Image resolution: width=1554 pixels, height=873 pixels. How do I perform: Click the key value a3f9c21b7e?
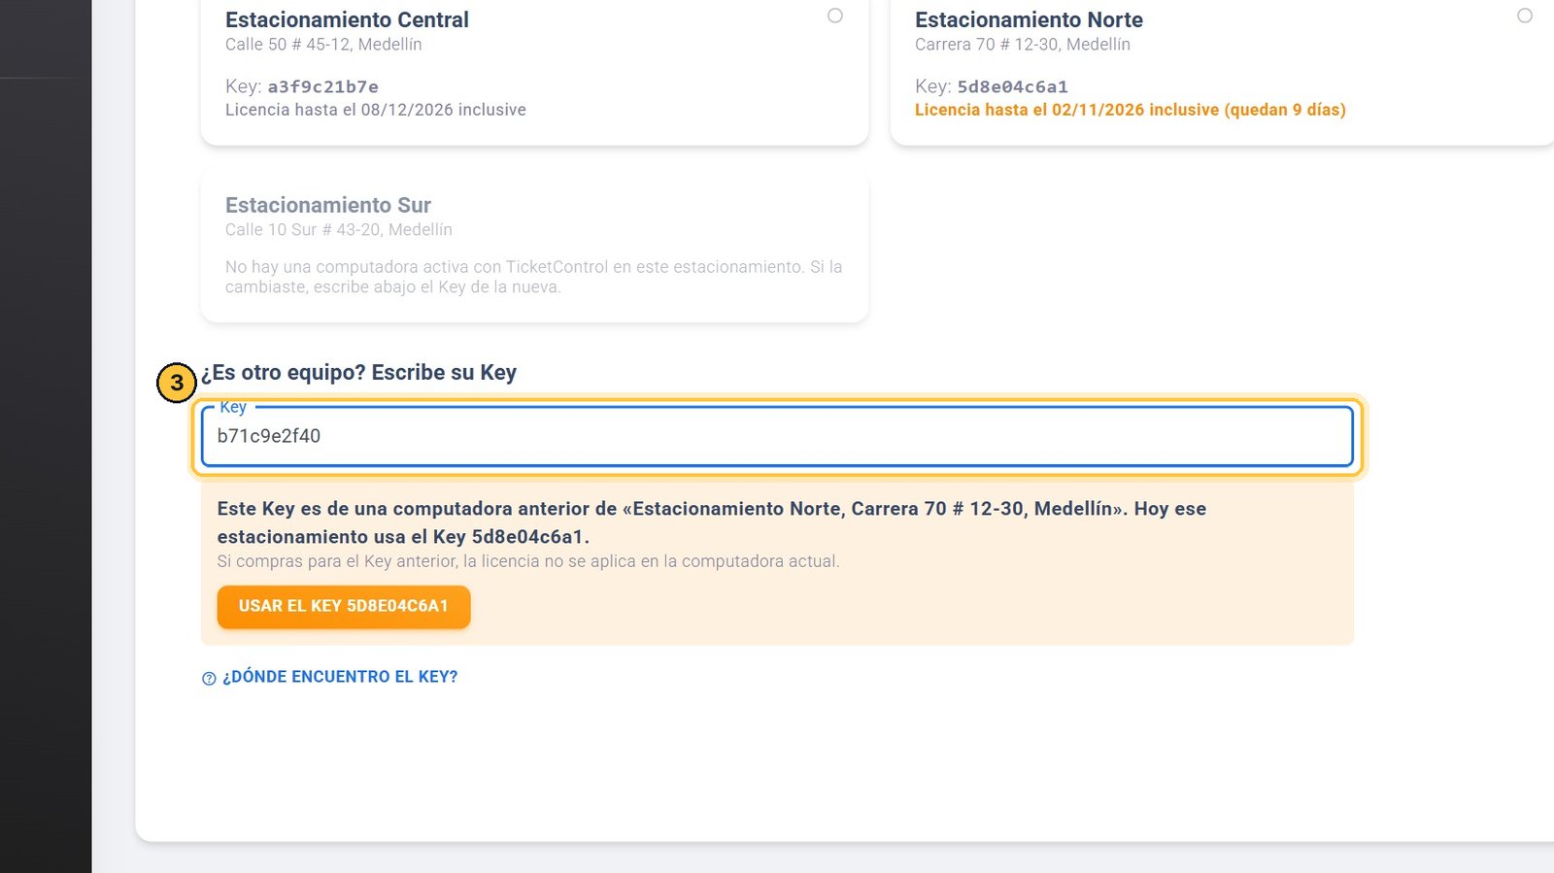(x=323, y=86)
